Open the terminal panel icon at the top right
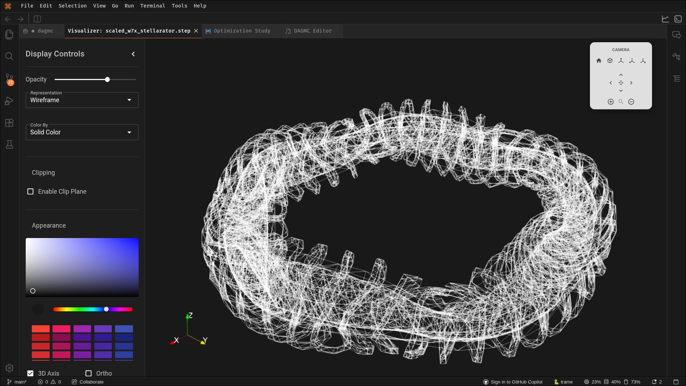686x386 pixels. click(x=678, y=19)
